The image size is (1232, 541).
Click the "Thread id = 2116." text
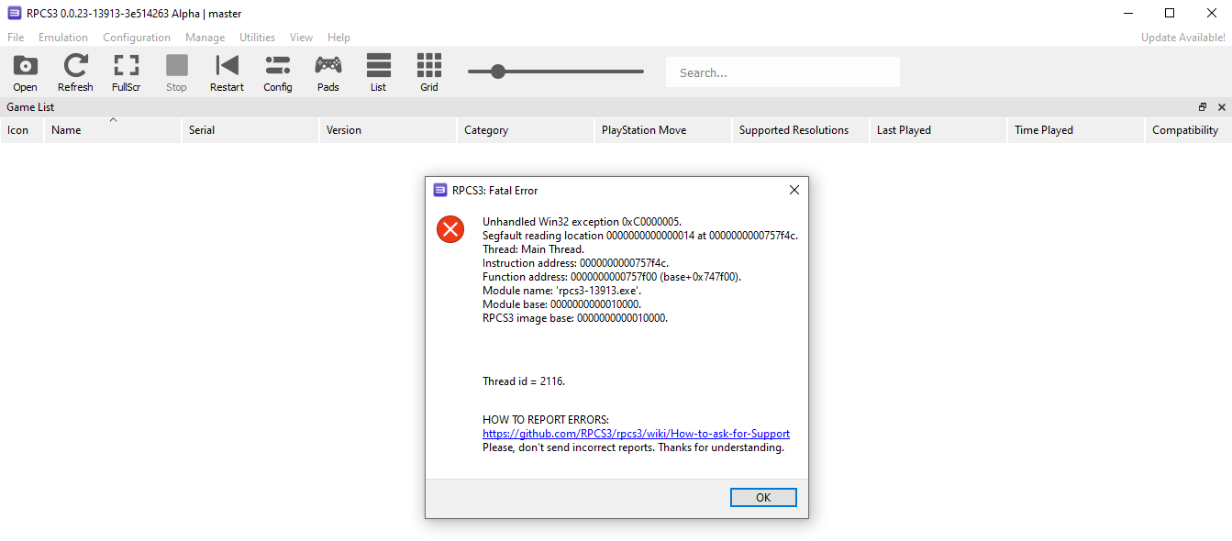coord(524,381)
